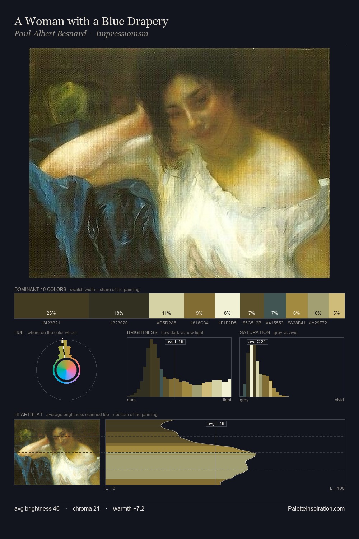The image size is (359, 539).
Task: Click the SATURATION section heading
Action: pos(255,332)
